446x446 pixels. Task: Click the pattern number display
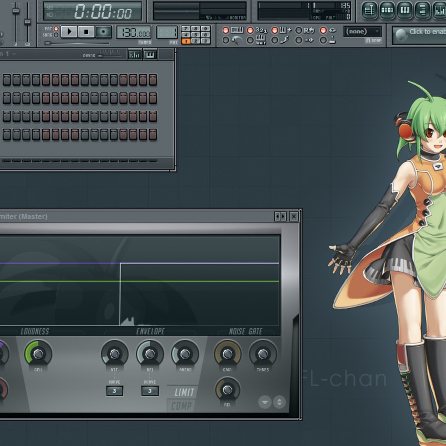[167, 33]
